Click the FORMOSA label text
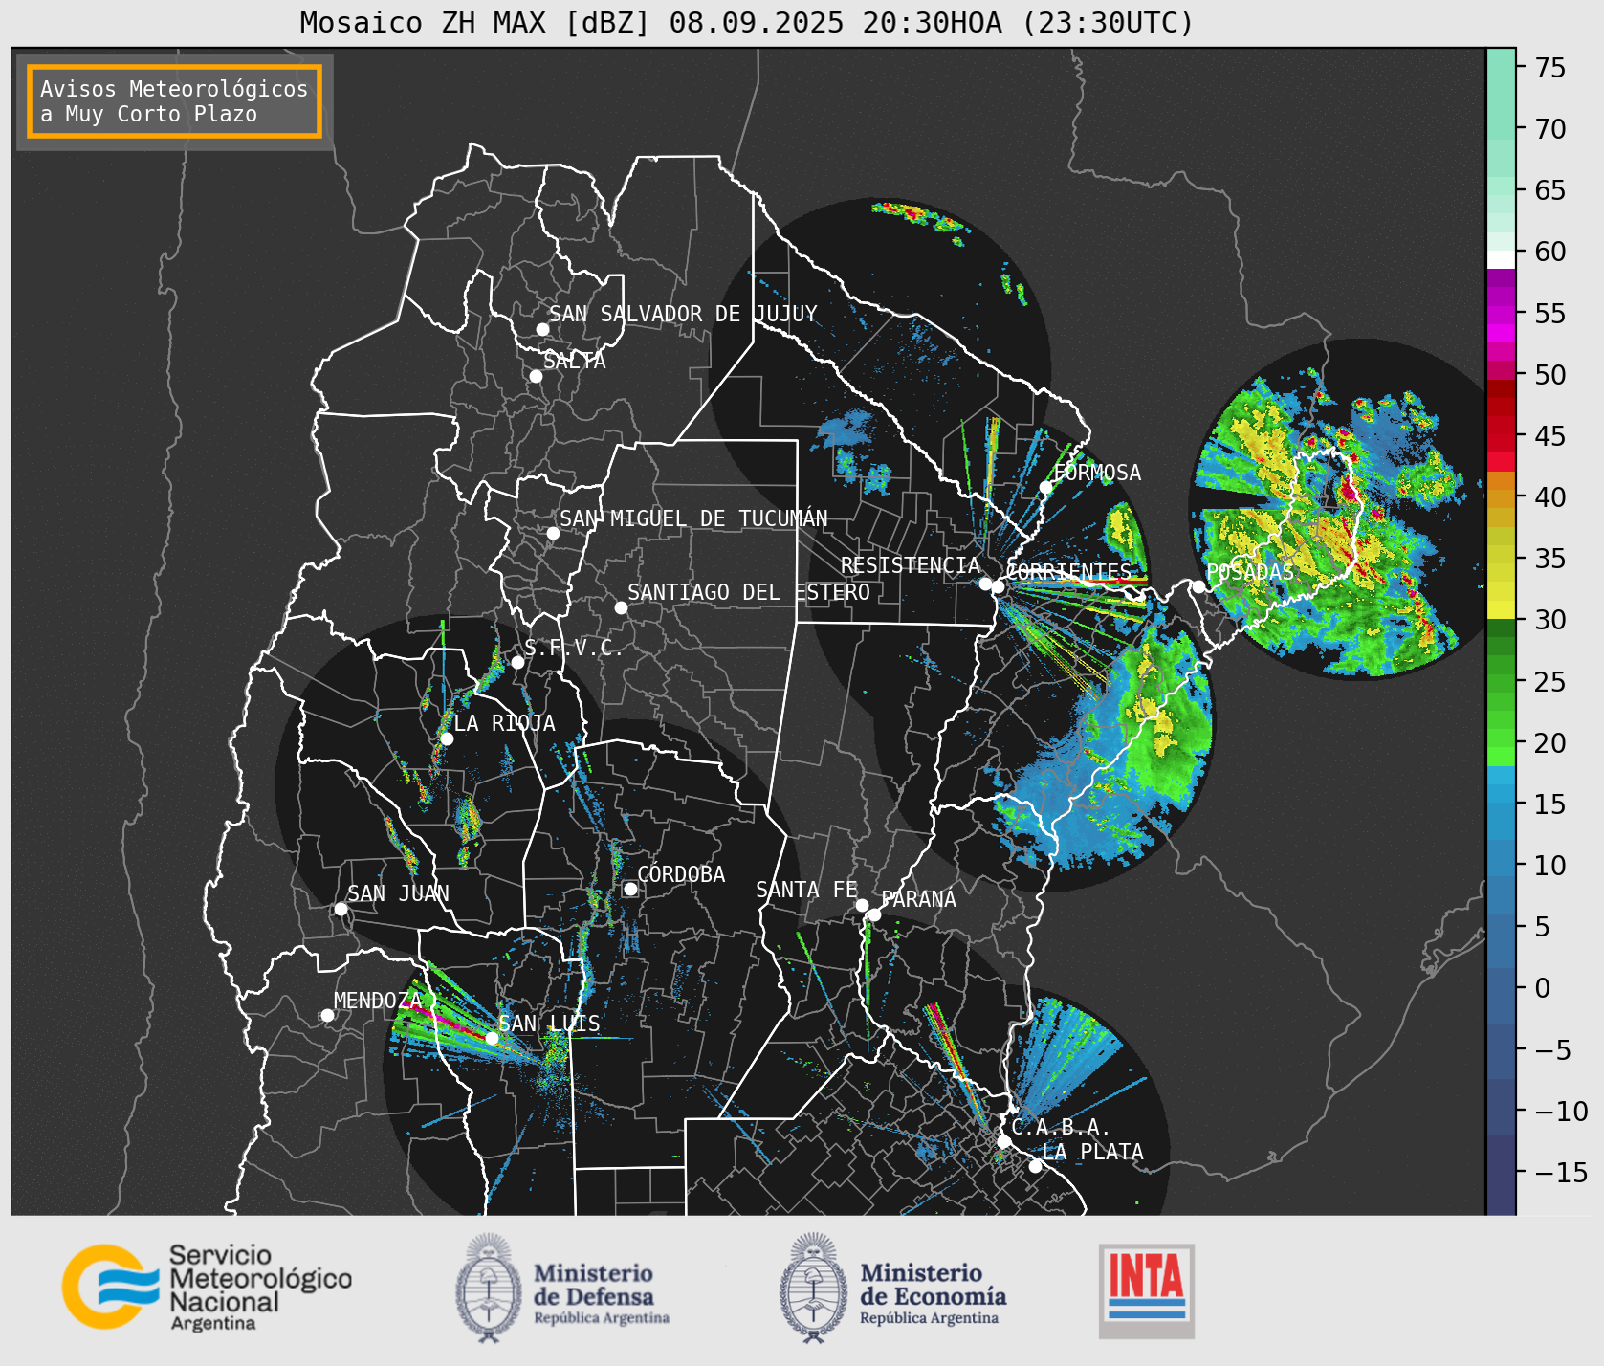Viewport: 1604px width, 1366px height. (1097, 473)
